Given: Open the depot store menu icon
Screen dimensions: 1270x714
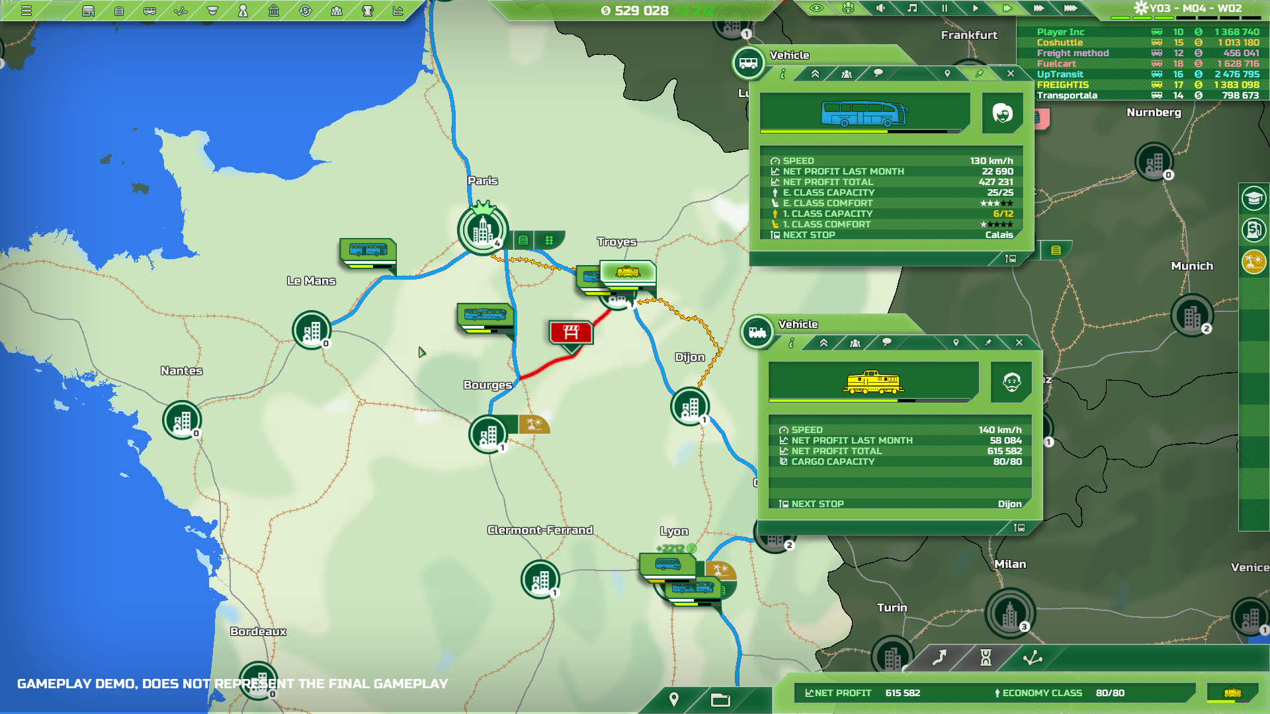Looking at the screenshot, I should [x=88, y=11].
